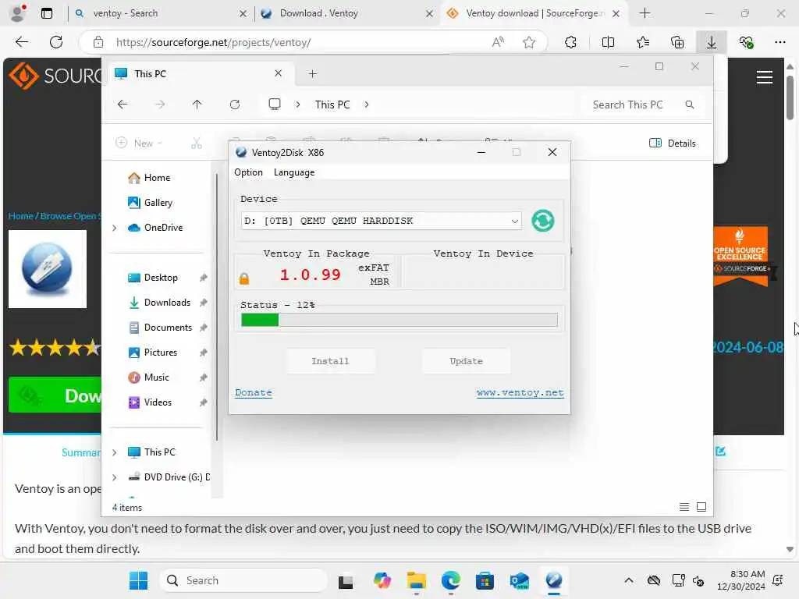The width and height of the screenshot is (799, 599).
Task: Click the search magnifier in File Explorer
Action: tap(690, 105)
